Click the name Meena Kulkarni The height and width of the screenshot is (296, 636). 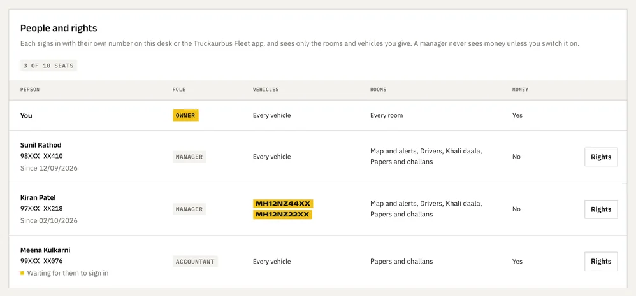click(45, 250)
